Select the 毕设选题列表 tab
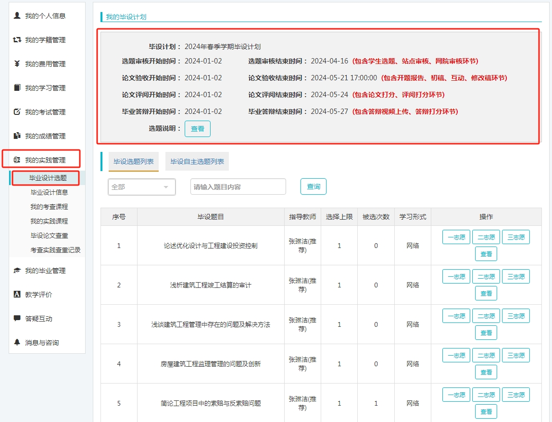Image resolution: width=552 pixels, height=422 pixels. point(134,161)
